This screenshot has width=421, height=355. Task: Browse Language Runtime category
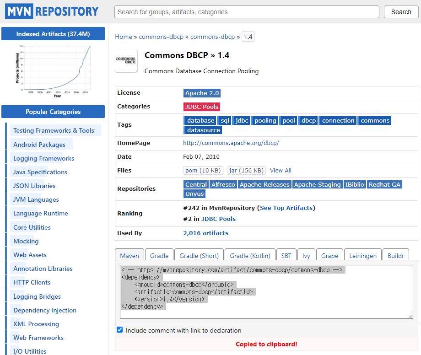click(41, 213)
